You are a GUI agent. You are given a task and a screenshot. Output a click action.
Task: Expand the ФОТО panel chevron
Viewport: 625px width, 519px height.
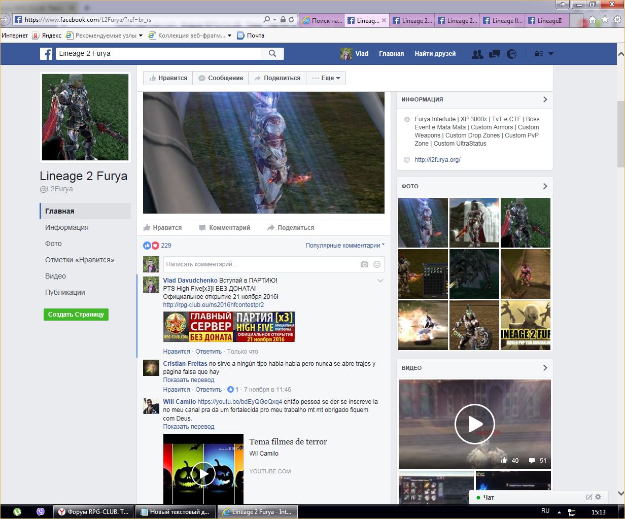click(545, 186)
